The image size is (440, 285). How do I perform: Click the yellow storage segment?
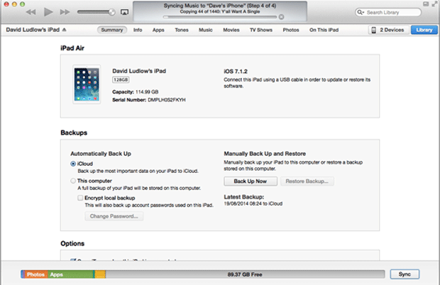point(100,274)
